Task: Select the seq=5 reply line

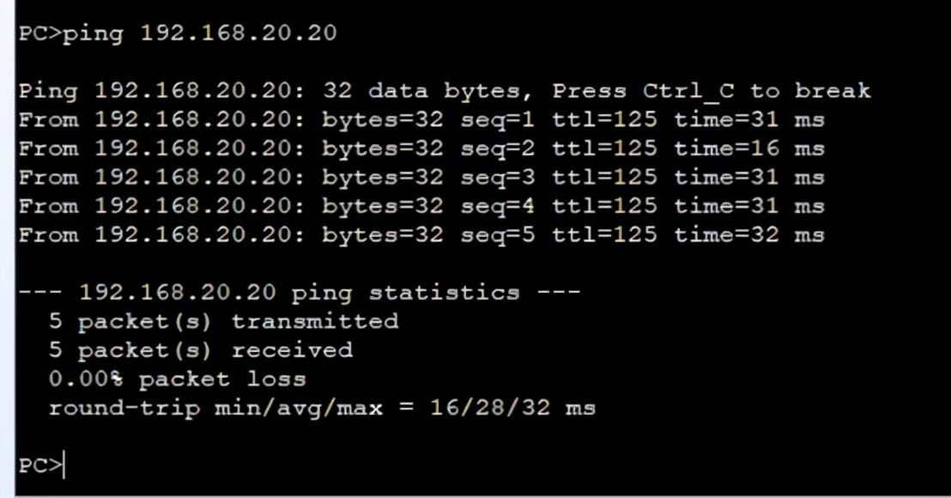Action: 421,235
